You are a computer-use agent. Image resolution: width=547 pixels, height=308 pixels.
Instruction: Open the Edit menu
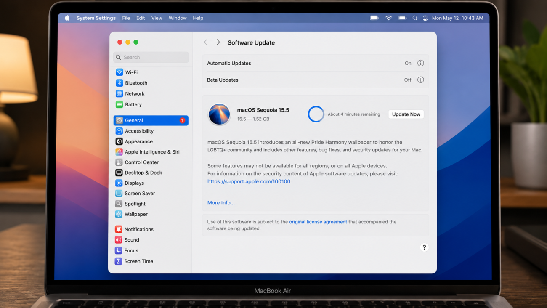point(141,18)
